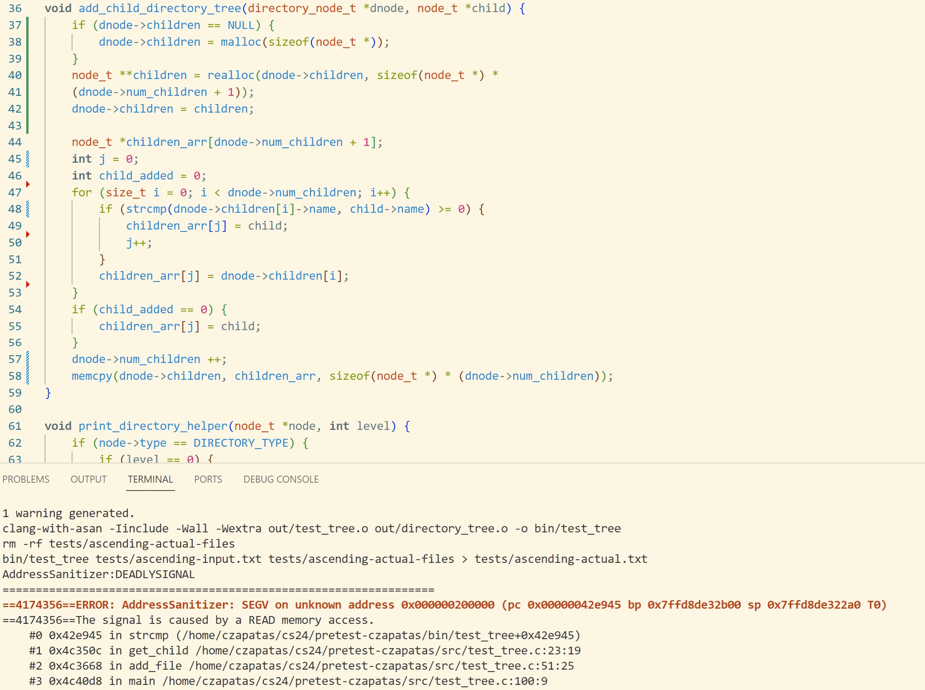Image resolution: width=925 pixels, height=690 pixels.
Task: Click blue modified-line indicator at line 48
Action: 27,209
